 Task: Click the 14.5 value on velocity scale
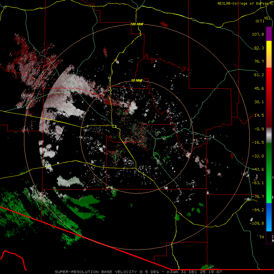(259, 115)
